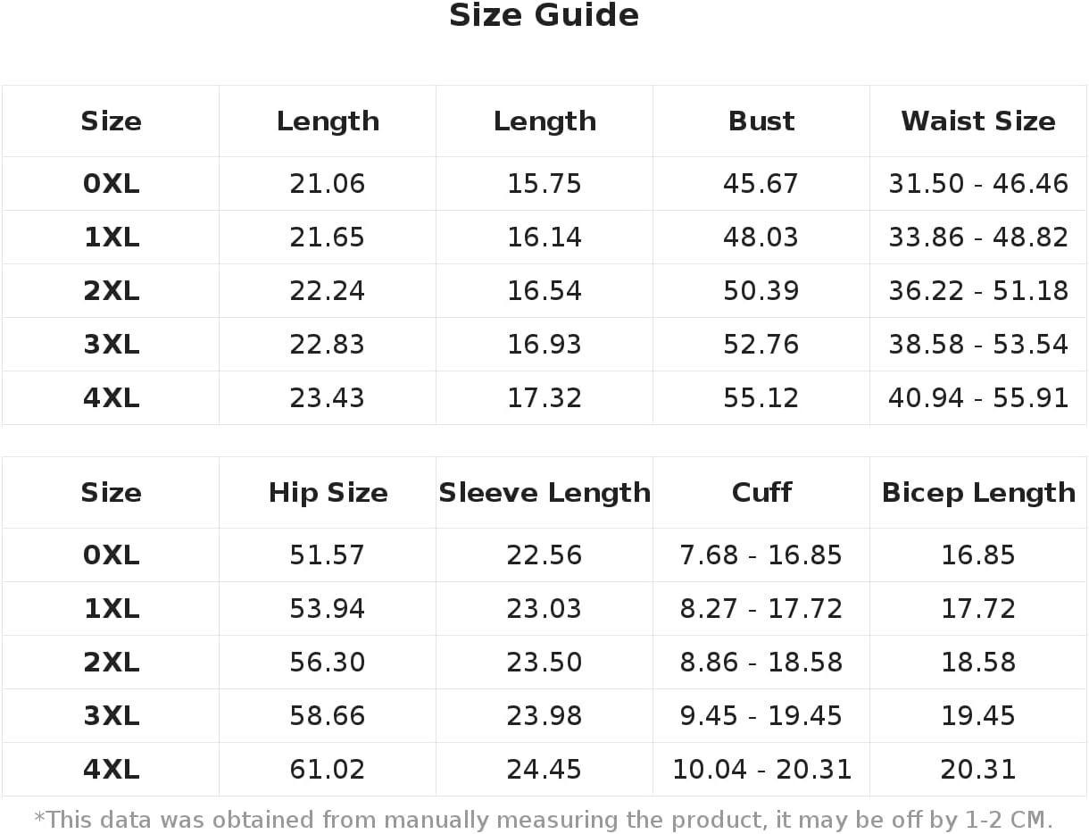Select the 16.93 length value
This screenshot has height=834, width=1089.
pyautogui.click(x=544, y=345)
